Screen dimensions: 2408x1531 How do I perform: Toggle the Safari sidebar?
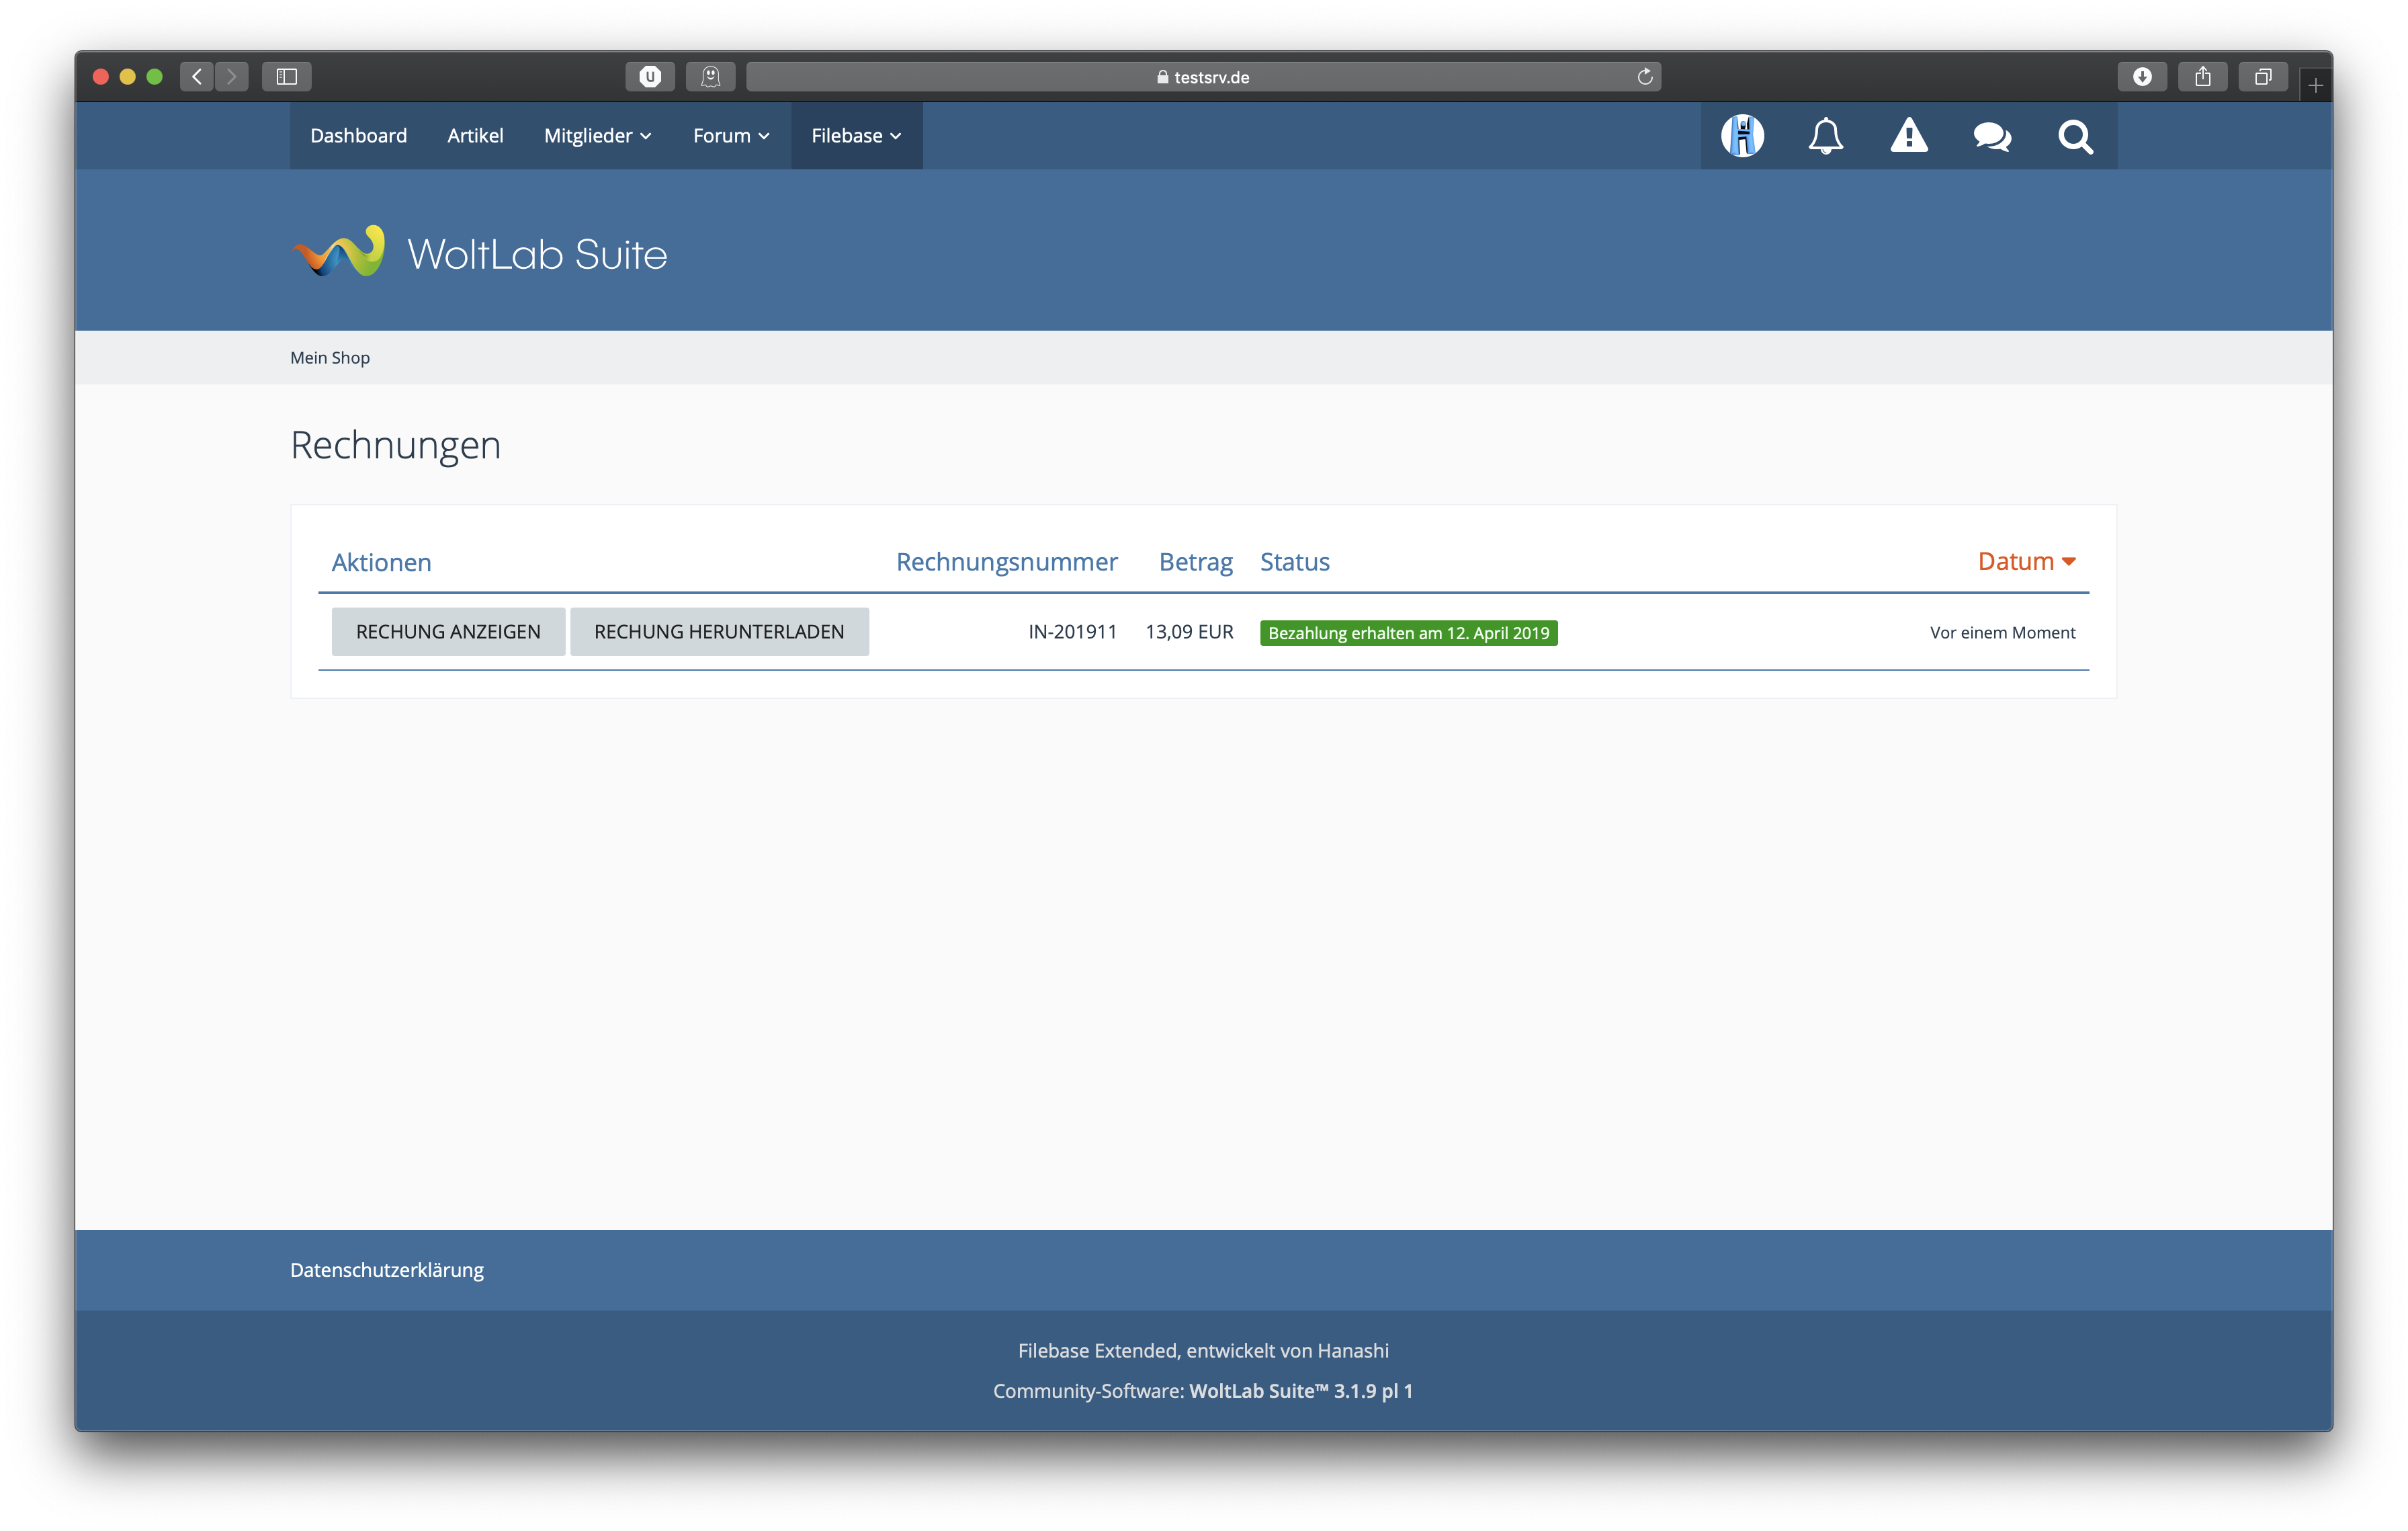click(287, 77)
